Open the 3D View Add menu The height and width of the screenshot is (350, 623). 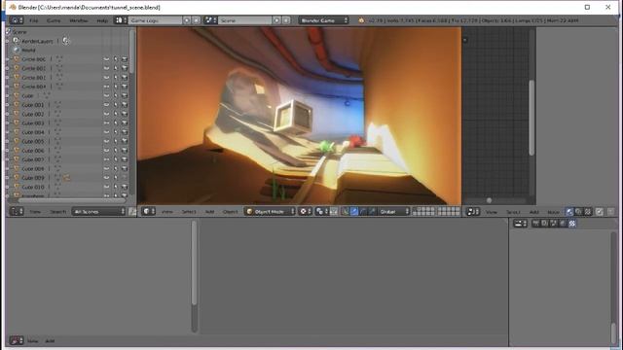click(210, 212)
